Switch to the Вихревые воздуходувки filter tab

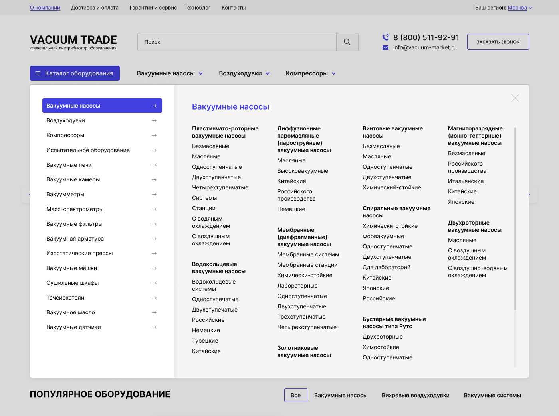(415, 395)
